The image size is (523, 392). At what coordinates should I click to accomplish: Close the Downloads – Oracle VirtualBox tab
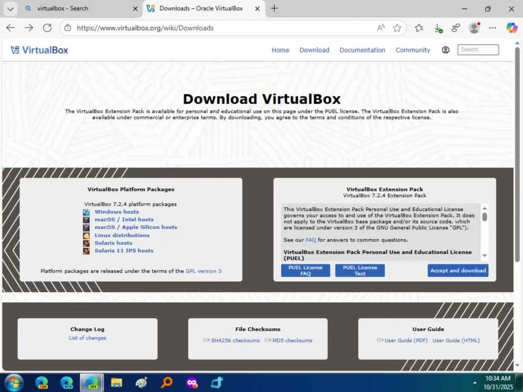click(x=257, y=9)
